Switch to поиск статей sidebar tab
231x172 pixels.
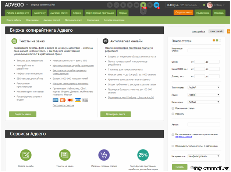pyautogui.click(x=216, y=31)
